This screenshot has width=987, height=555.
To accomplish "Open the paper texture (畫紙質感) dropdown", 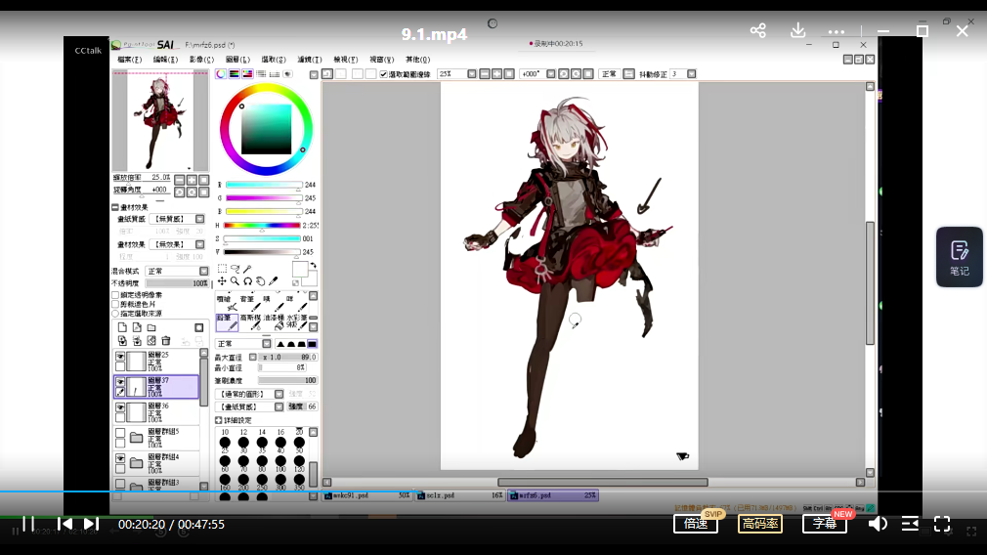I will click(x=200, y=219).
